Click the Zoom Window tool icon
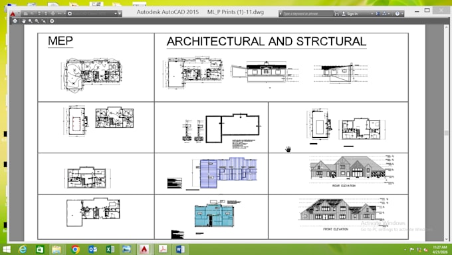The image size is (452, 255). click(37, 21)
